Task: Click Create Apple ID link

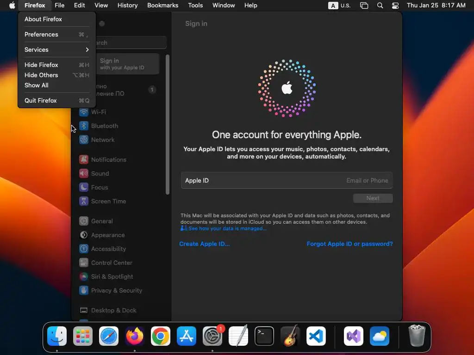Action: point(204,244)
